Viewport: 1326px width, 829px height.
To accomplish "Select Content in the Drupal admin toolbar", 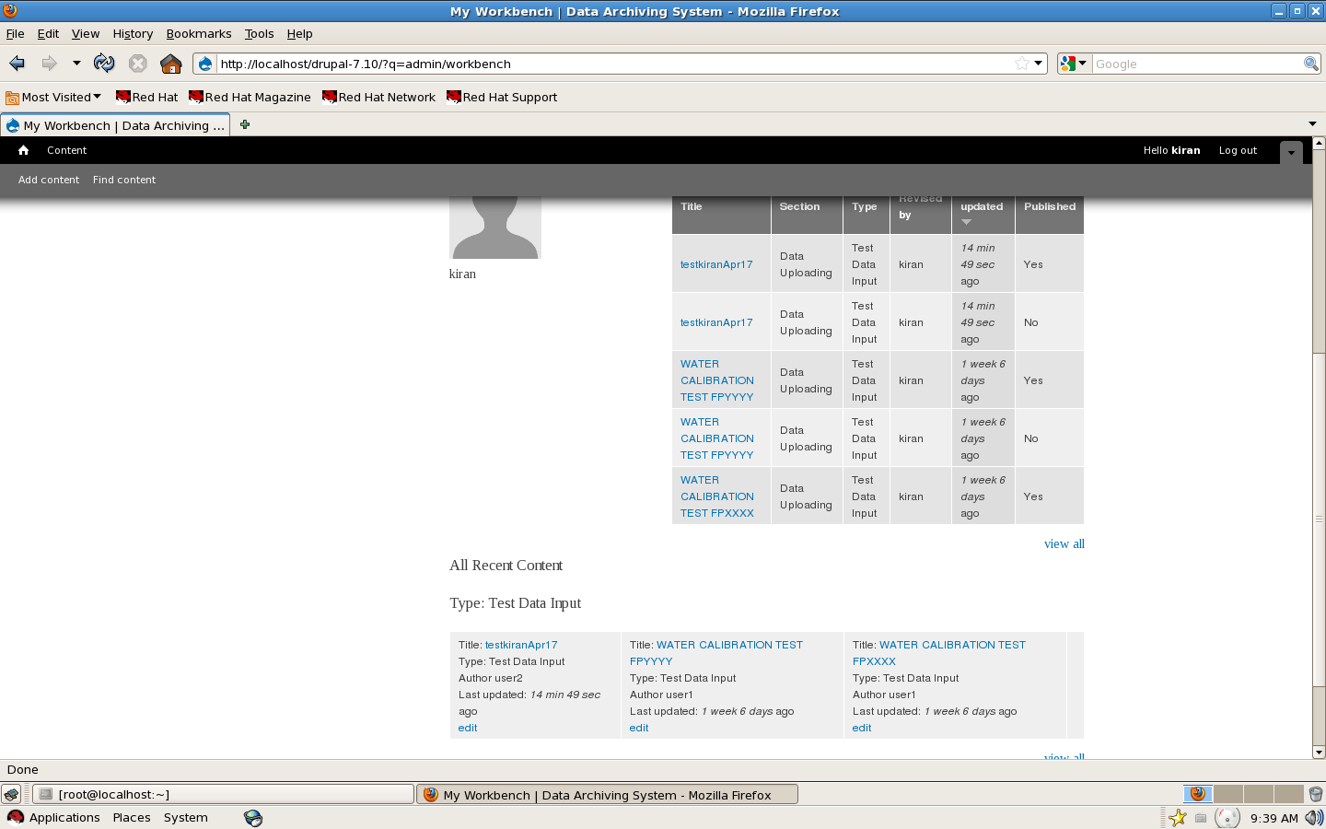I will tap(66, 150).
